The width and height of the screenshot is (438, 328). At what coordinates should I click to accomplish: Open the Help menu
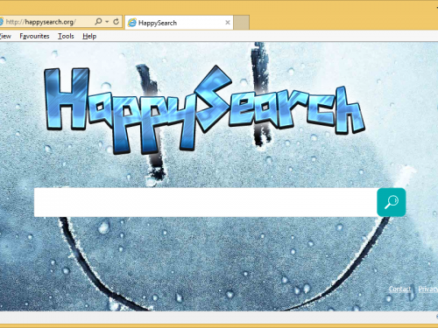(89, 36)
